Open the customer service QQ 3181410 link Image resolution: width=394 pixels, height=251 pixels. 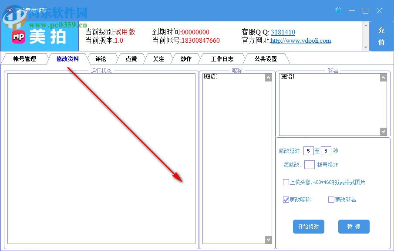tap(282, 32)
